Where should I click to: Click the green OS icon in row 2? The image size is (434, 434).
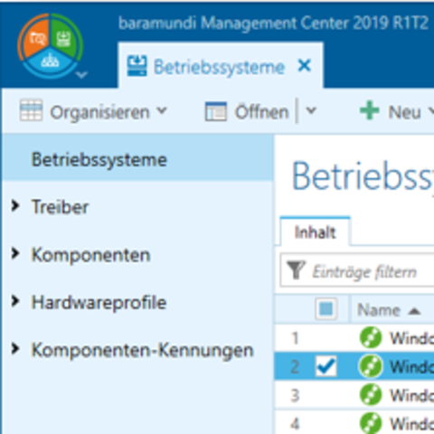371,366
